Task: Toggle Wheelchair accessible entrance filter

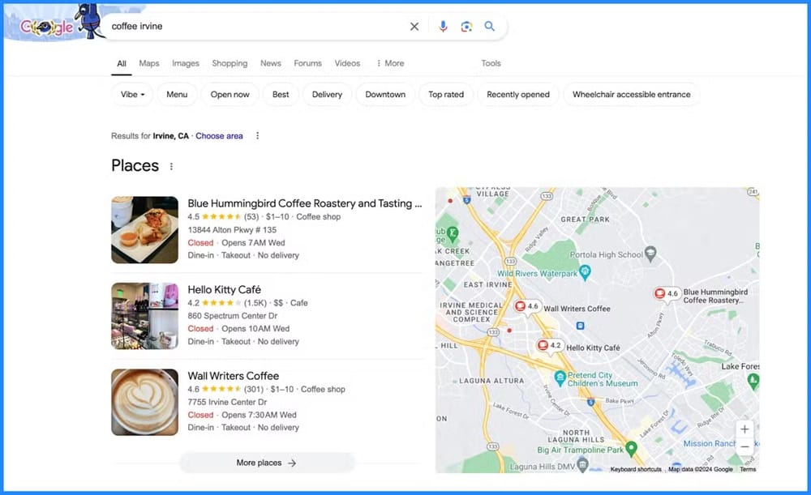Action: coord(632,95)
